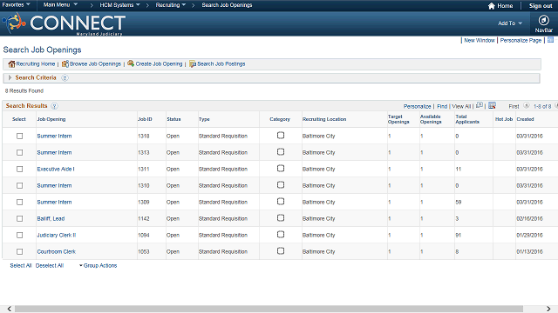Click the Select All link

(21, 265)
